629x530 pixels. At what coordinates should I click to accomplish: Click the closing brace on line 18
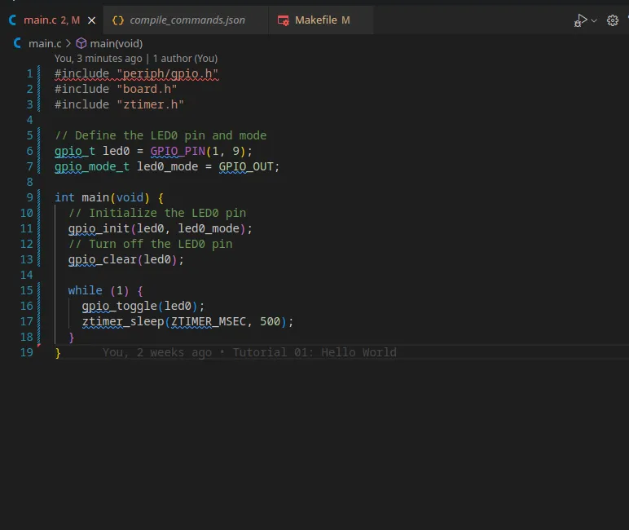[72, 338]
